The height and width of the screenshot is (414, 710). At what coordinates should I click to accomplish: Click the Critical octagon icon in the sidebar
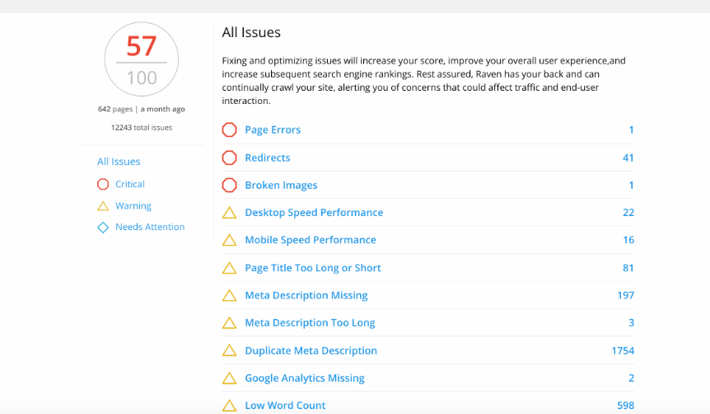pos(103,184)
